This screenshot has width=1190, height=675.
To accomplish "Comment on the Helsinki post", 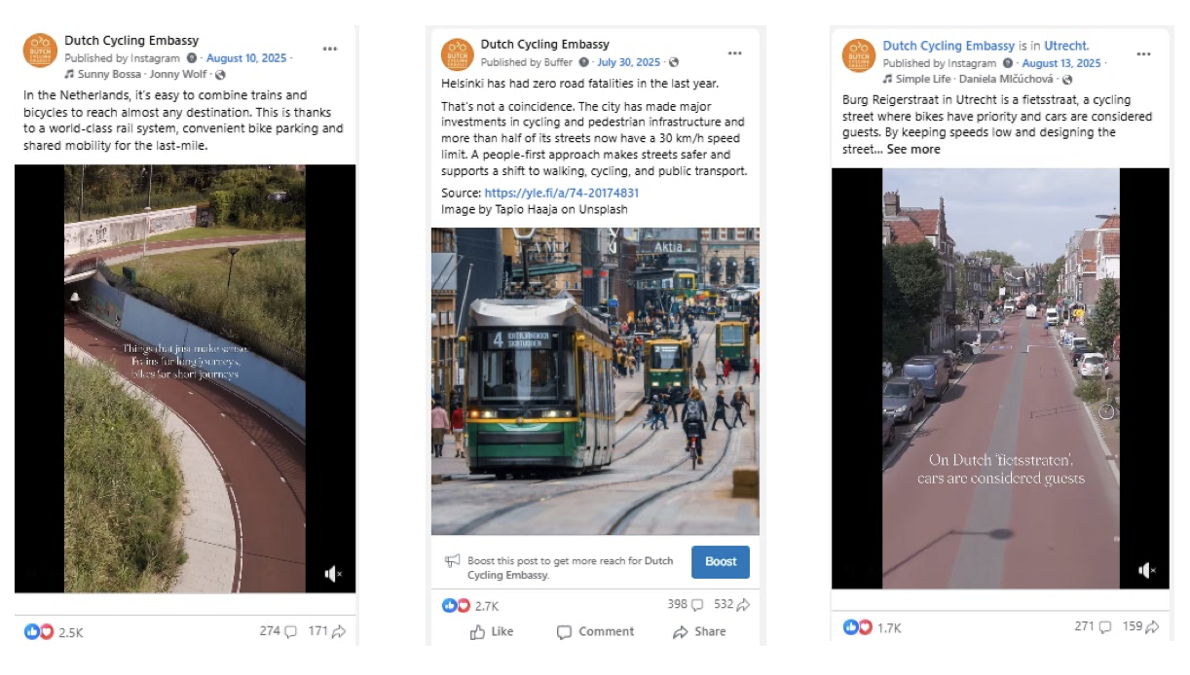I will tap(595, 631).
